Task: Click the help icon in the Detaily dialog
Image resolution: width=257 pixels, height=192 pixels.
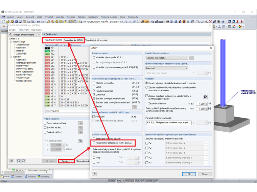Action: click(x=94, y=174)
